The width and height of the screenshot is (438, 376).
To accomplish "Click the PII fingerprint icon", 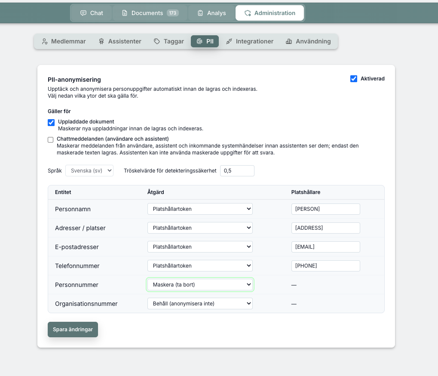I will [199, 41].
